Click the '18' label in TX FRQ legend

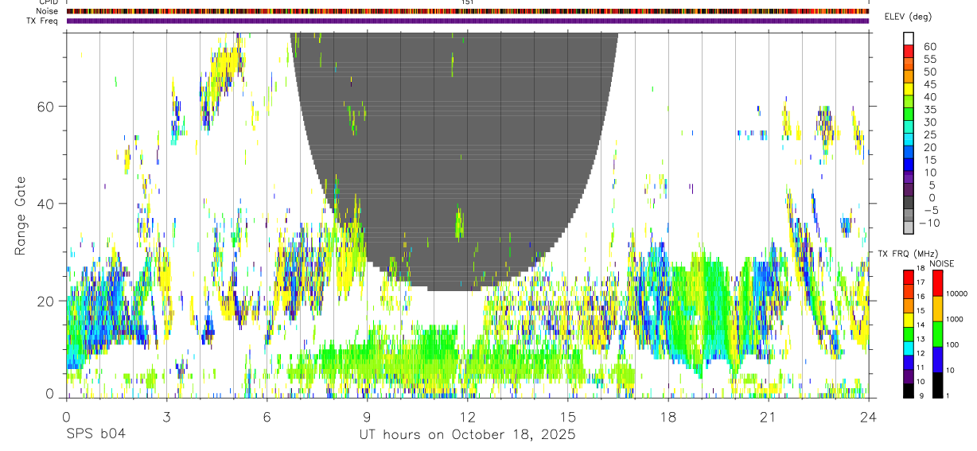921,268
